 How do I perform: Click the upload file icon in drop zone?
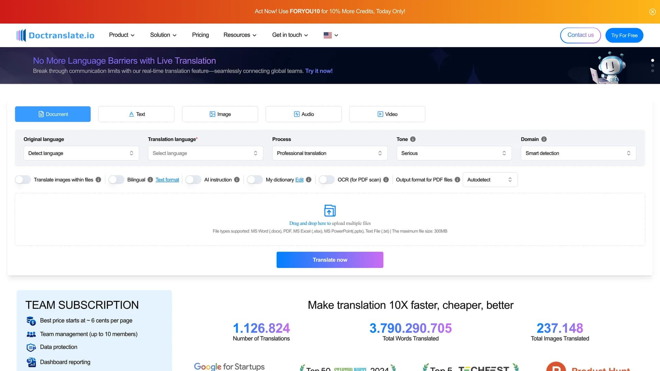(x=330, y=211)
